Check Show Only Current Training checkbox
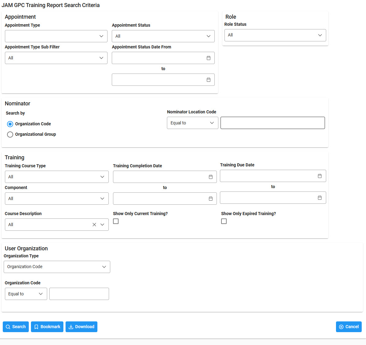Viewport: 366px width, 345px height. pyautogui.click(x=116, y=221)
